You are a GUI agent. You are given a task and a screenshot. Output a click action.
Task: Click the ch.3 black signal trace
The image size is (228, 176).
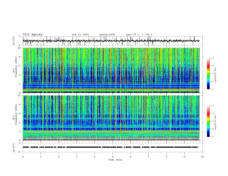111,147
